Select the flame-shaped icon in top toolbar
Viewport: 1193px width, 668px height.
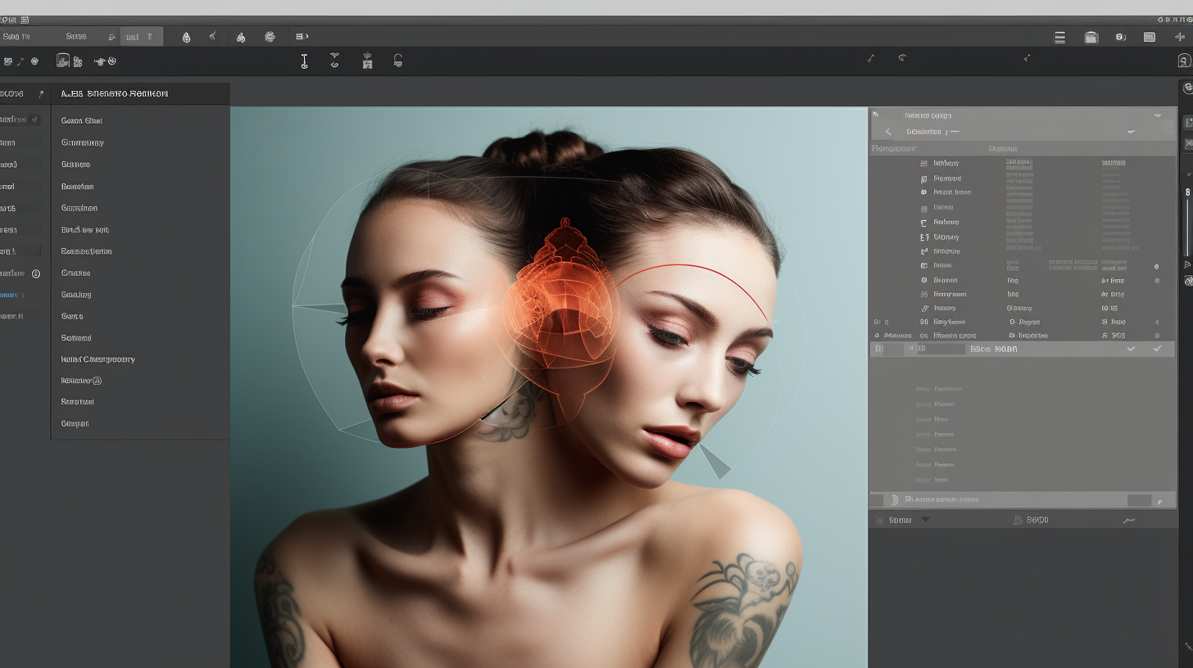[240, 37]
